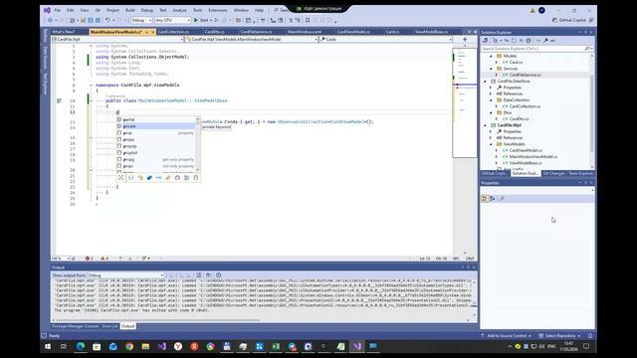Viewport: 637px width, 358px height.
Task: Collapse the MainWindowViewModel class region
Action: [91, 100]
